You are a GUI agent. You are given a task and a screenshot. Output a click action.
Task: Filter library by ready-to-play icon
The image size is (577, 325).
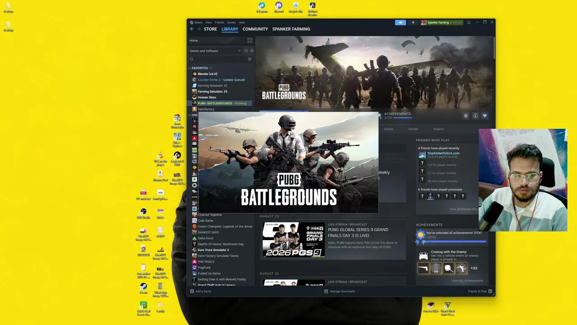[x=252, y=51]
